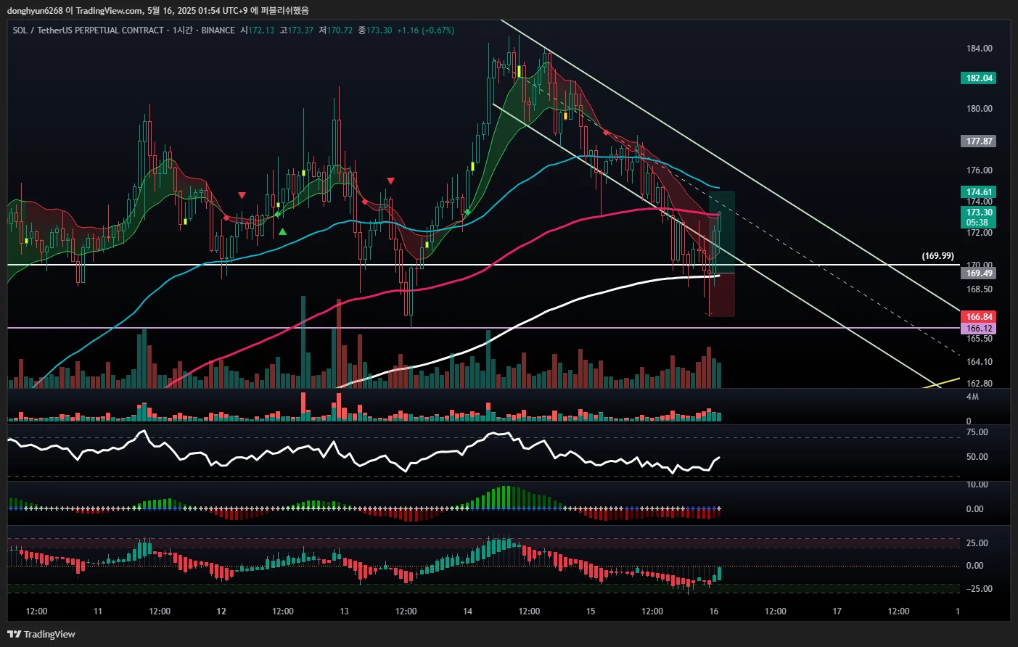Select the green 182.04 price label
1018x647 pixels.
(979, 78)
